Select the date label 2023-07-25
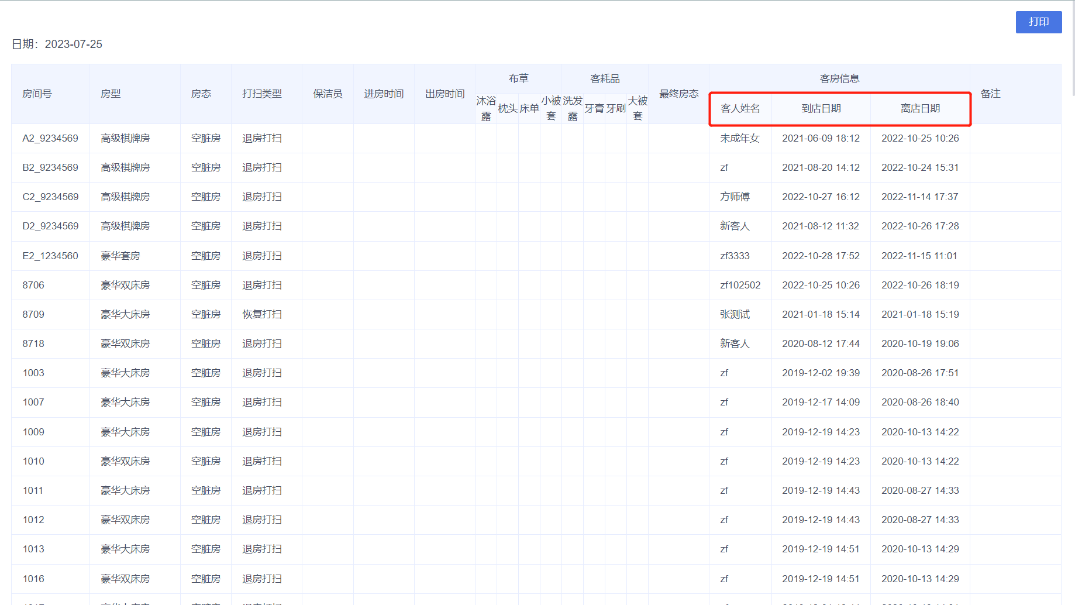The height and width of the screenshot is (605, 1075). (74, 44)
